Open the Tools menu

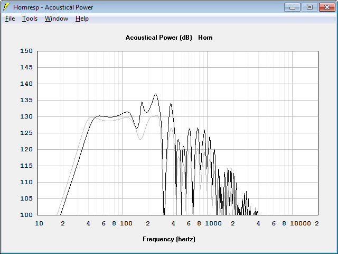(x=30, y=19)
